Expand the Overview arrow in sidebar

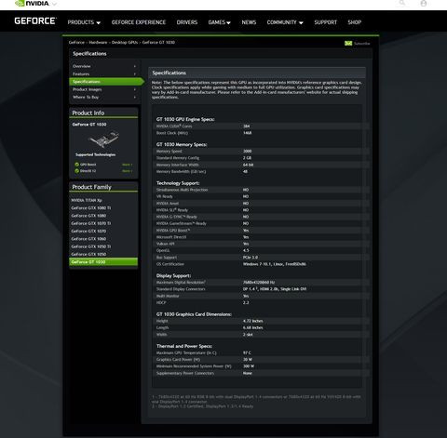point(135,66)
